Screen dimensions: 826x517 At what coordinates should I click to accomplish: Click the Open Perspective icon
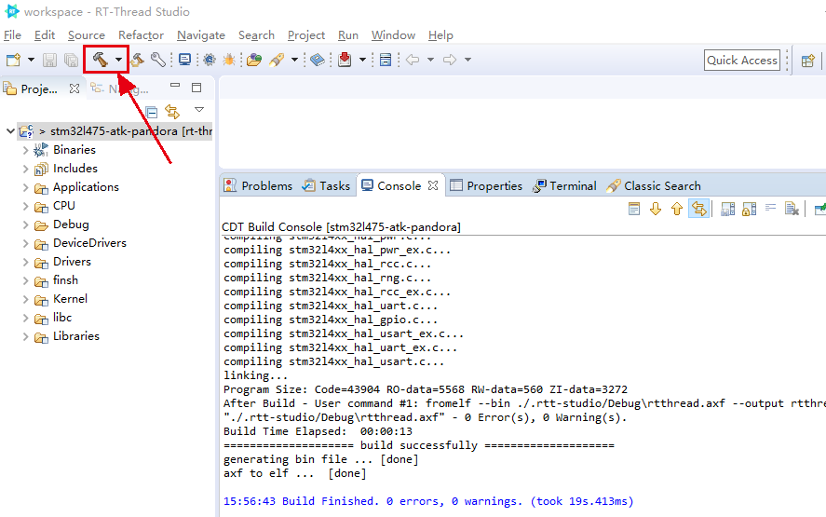[807, 60]
